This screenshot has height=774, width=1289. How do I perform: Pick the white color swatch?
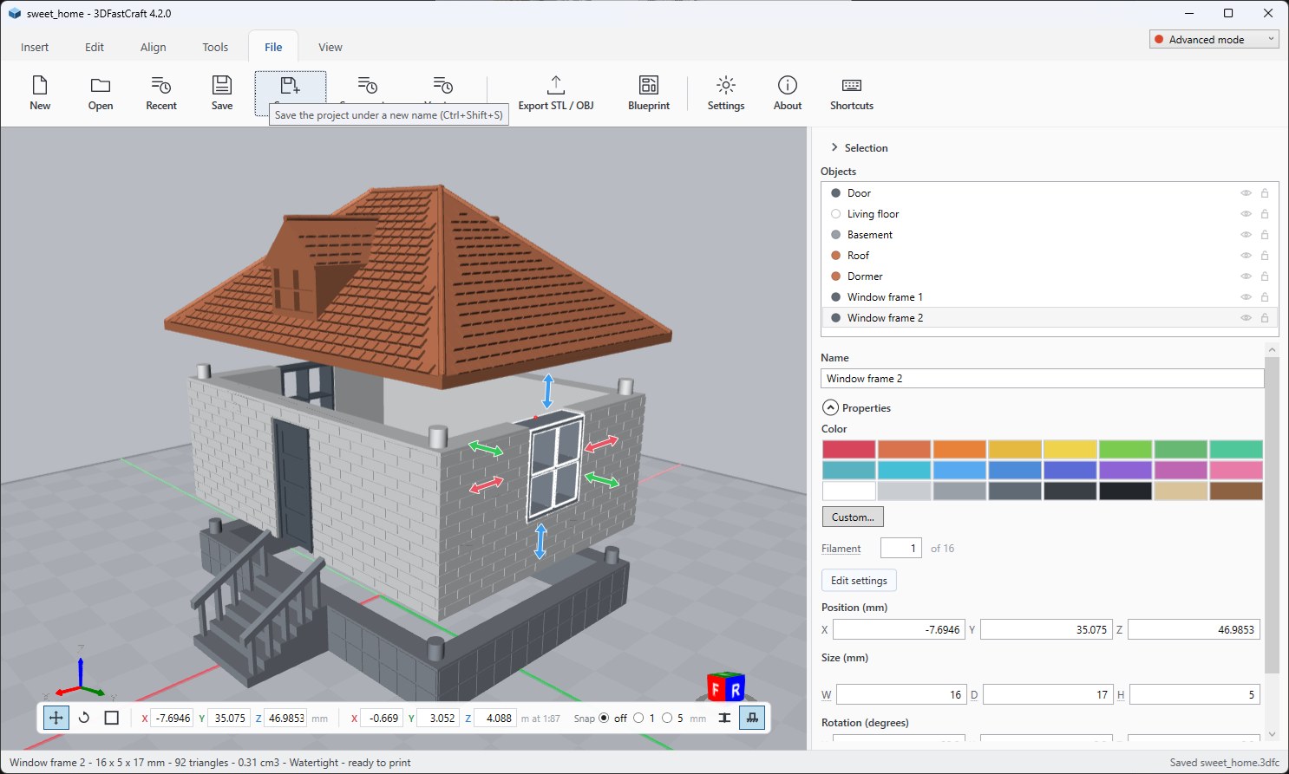[849, 491]
